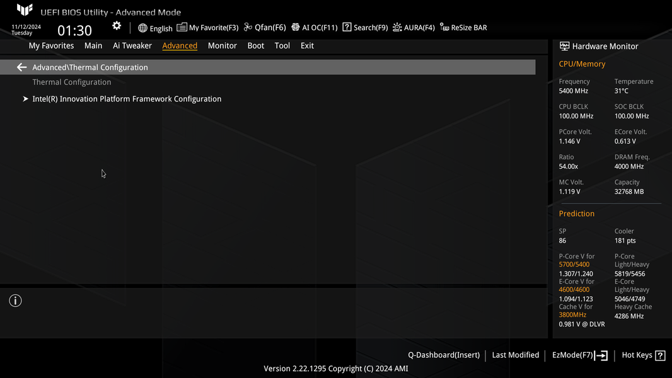This screenshot has height=378, width=672.
Task: Toggle the ReSize BAR icon
Action: point(444,27)
